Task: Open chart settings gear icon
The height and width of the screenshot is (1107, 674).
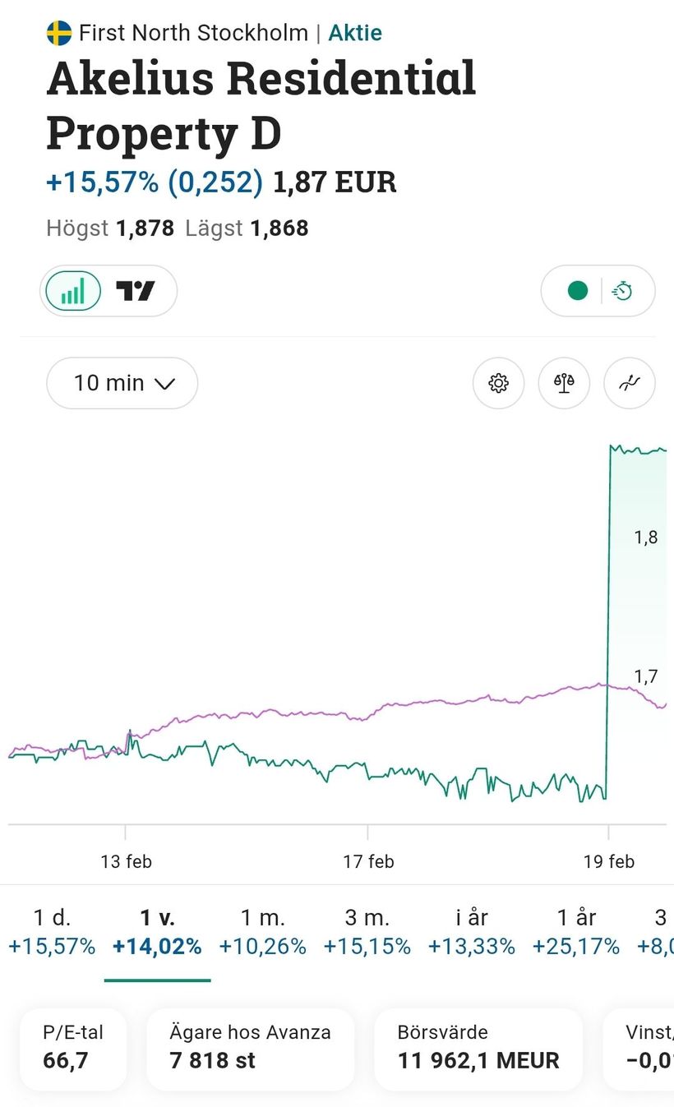Action: click(x=499, y=383)
